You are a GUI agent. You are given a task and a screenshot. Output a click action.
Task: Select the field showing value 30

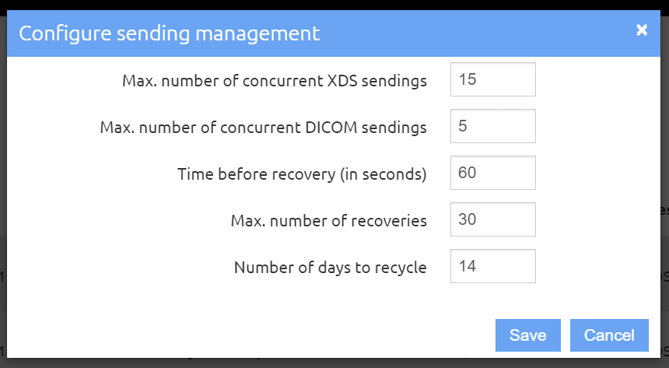point(492,219)
